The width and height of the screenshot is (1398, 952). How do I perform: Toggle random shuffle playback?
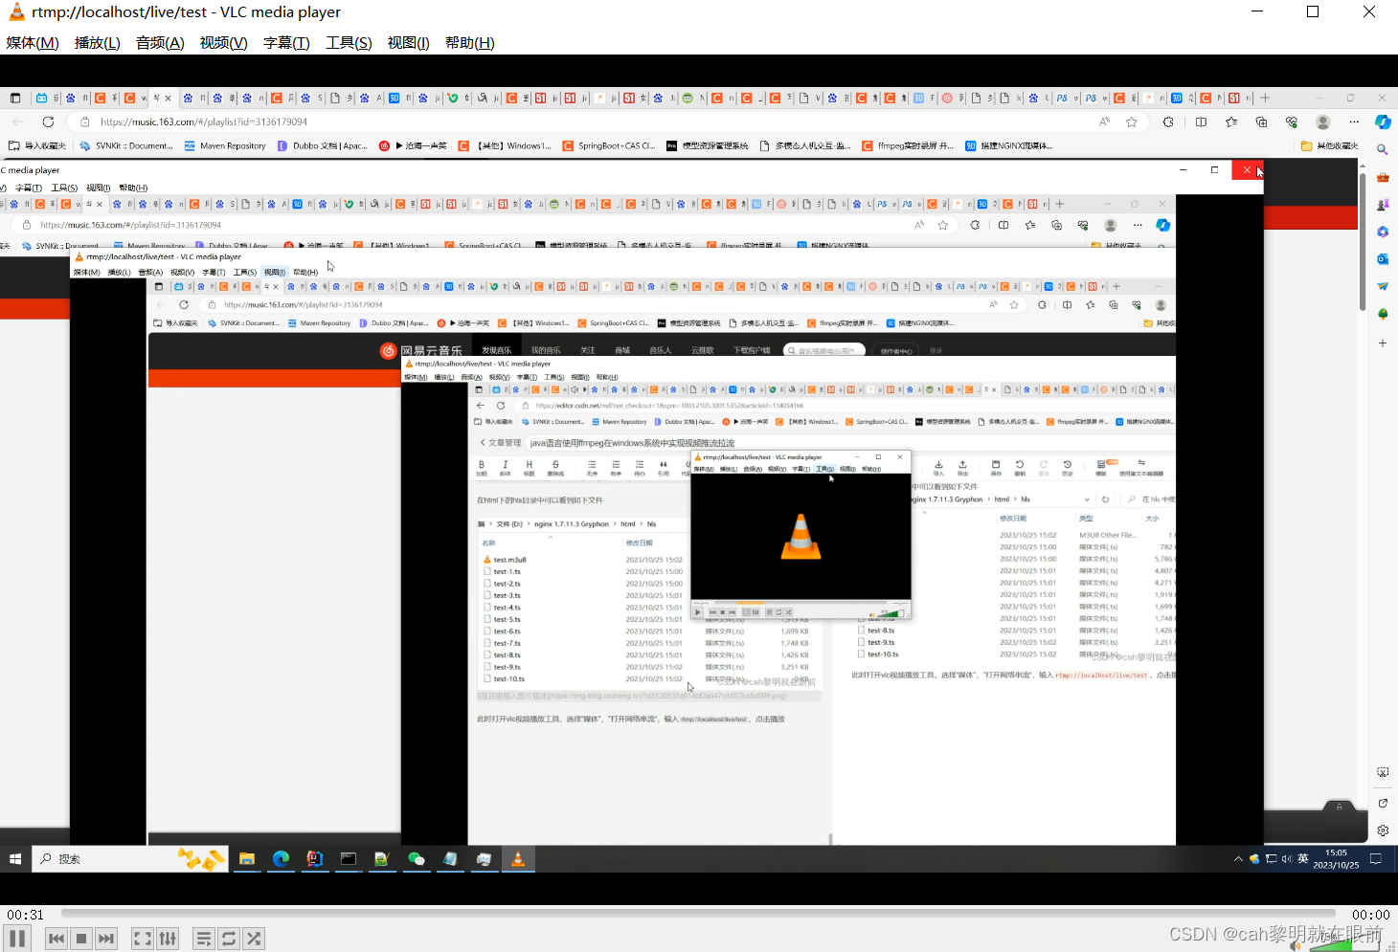coord(254,939)
